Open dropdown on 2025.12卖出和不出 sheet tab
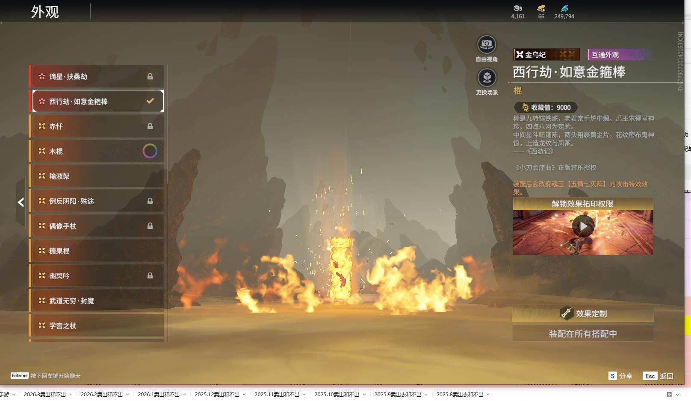The height and width of the screenshot is (401, 691). (x=244, y=395)
